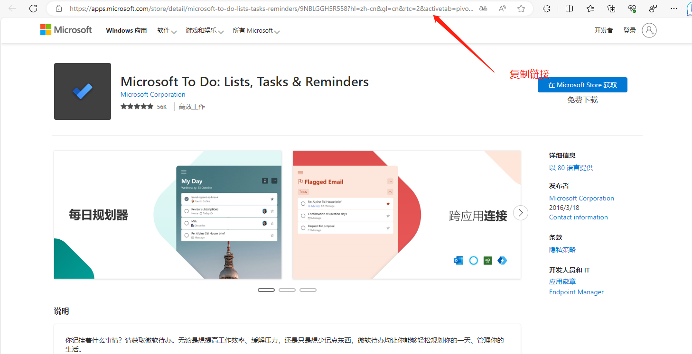Click the address bar URL field
Viewport: 692px width, 354px height.
271,9
